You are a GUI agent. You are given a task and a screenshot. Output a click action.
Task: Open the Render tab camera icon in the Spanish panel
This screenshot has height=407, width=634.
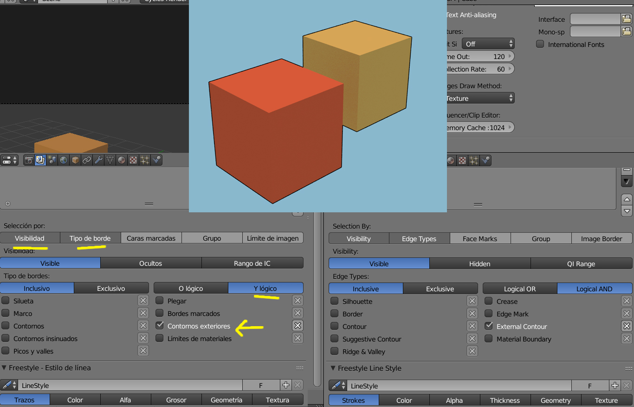(29, 160)
